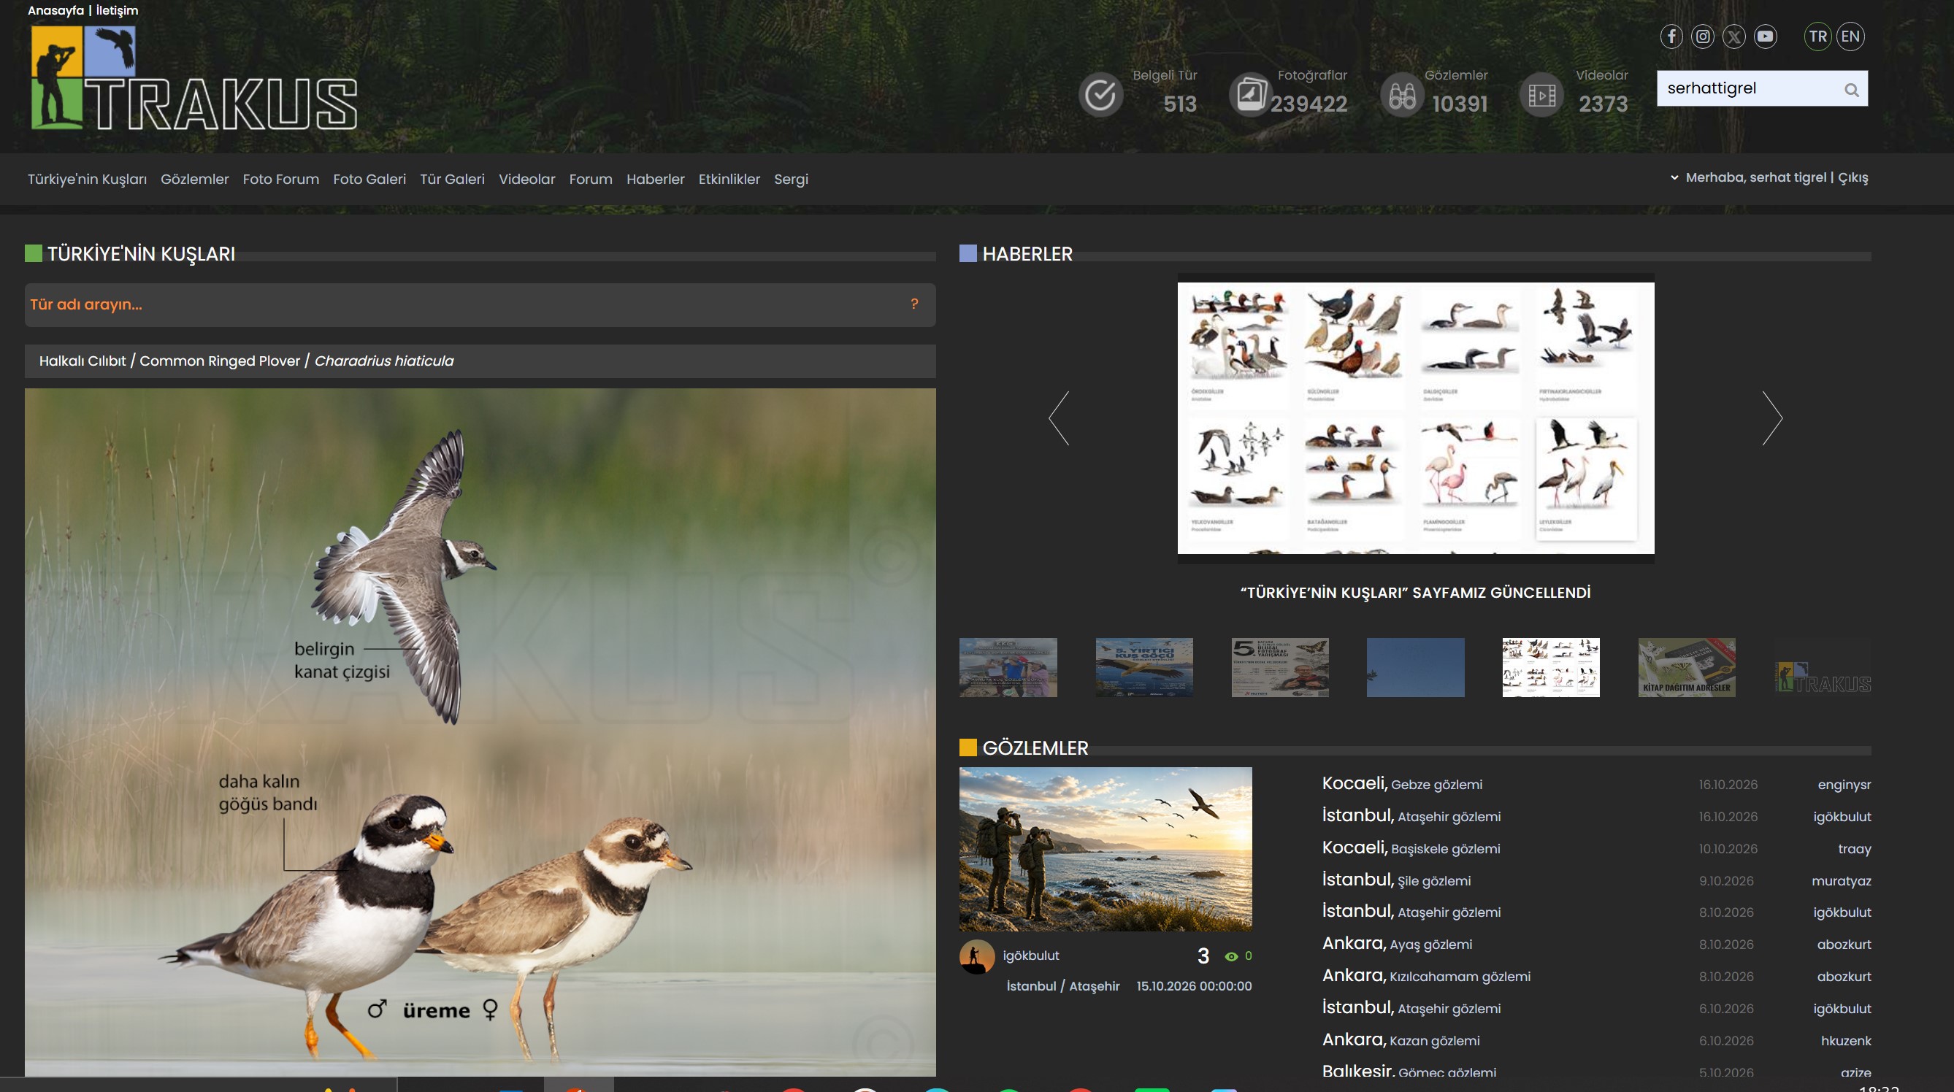1954x1092 pixels.
Task: Click the TRAKUS logo
Action: click(194, 77)
